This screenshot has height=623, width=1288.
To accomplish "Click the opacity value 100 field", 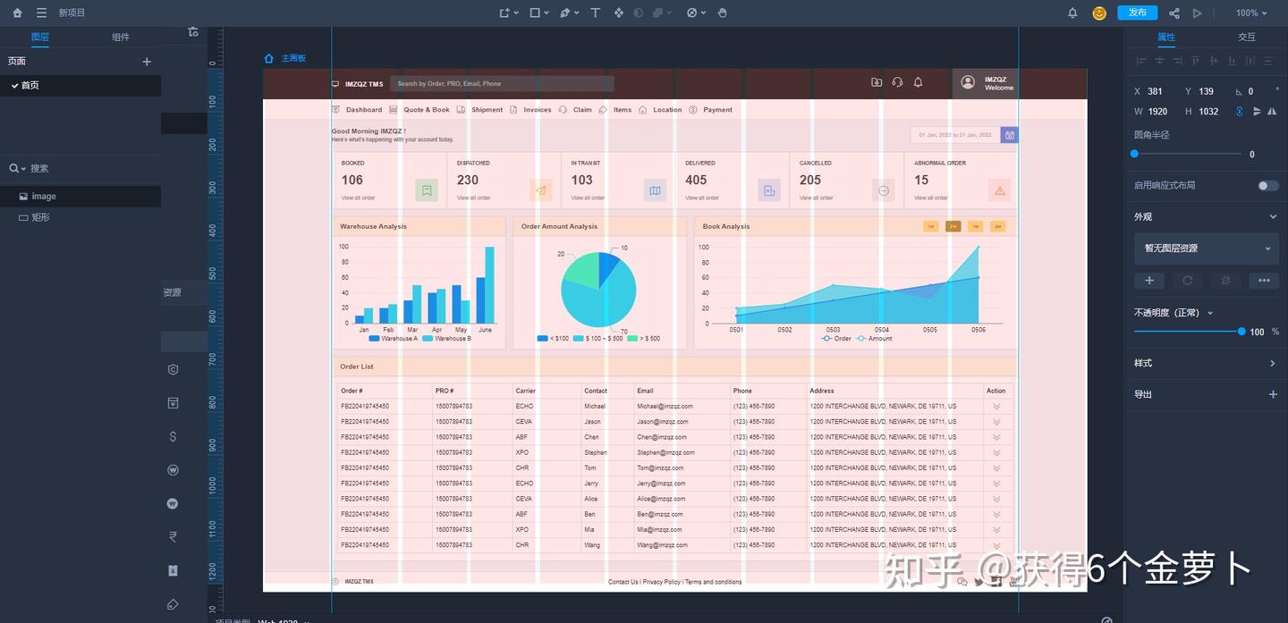I will tap(1257, 332).
